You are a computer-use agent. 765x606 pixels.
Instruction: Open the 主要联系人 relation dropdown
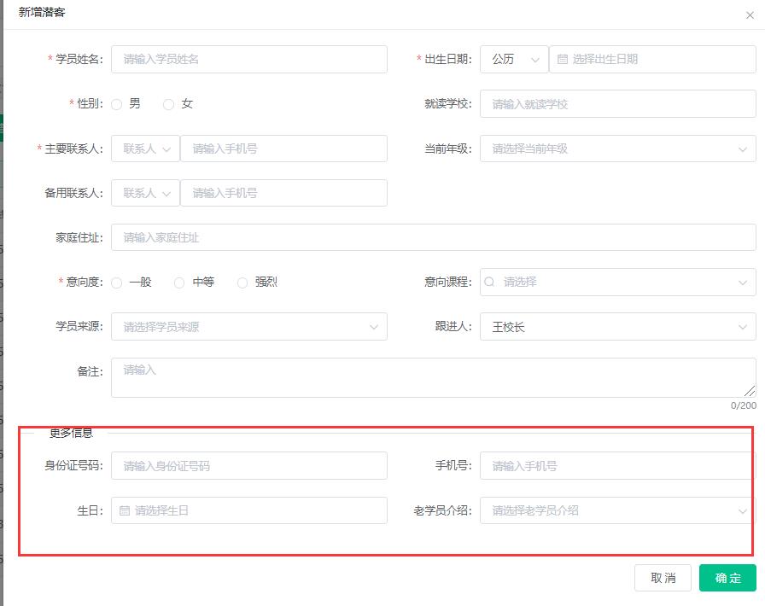click(x=145, y=149)
